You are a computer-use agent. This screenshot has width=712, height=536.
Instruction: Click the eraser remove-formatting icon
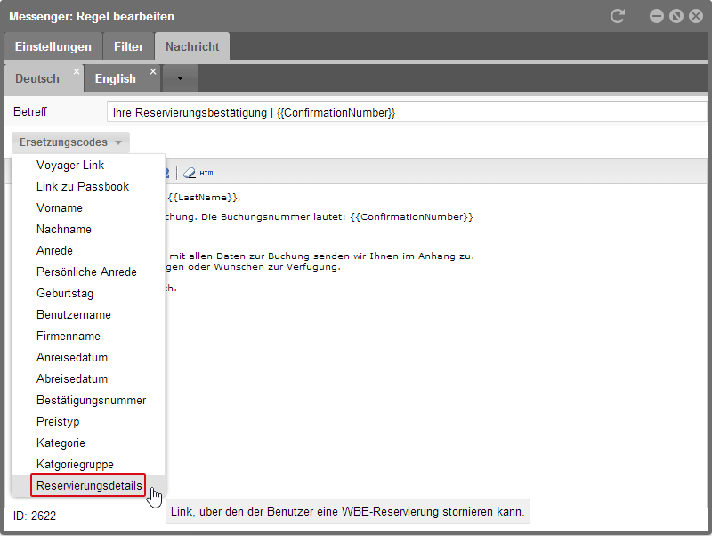pyautogui.click(x=189, y=173)
